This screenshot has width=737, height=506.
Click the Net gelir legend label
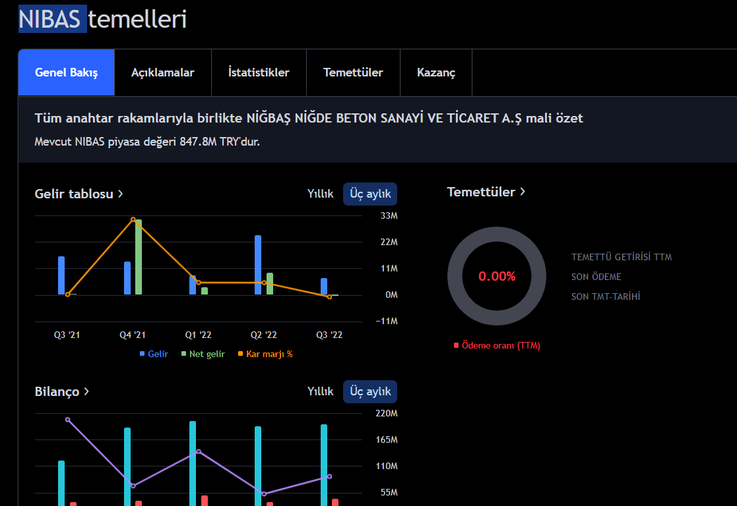(207, 354)
